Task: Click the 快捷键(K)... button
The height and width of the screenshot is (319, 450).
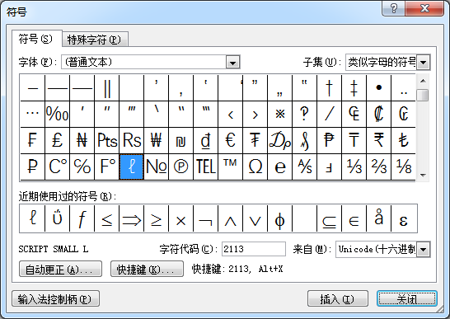Action: click(x=147, y=269)
